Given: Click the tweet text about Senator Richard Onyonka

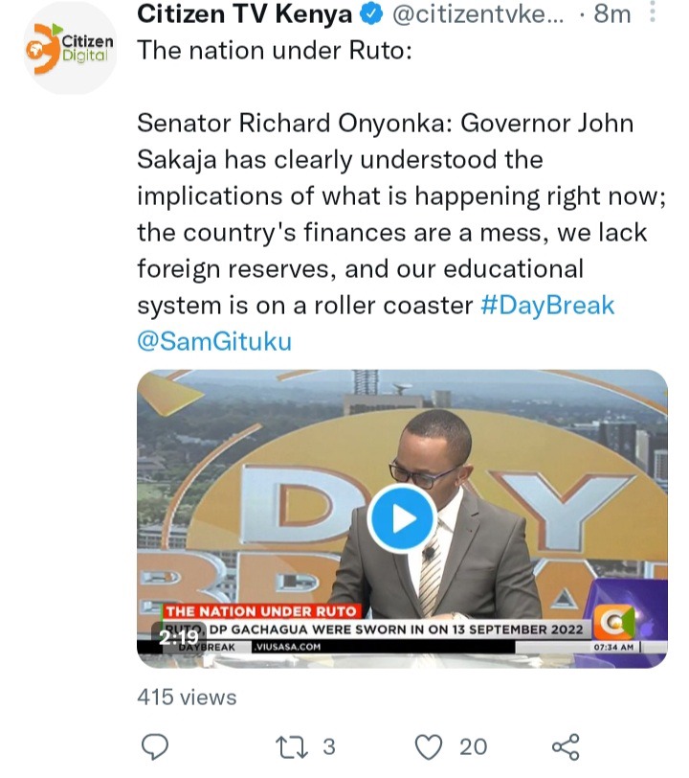Looking at the screenshot, I should pyautogui.click(x=402, y=214).
